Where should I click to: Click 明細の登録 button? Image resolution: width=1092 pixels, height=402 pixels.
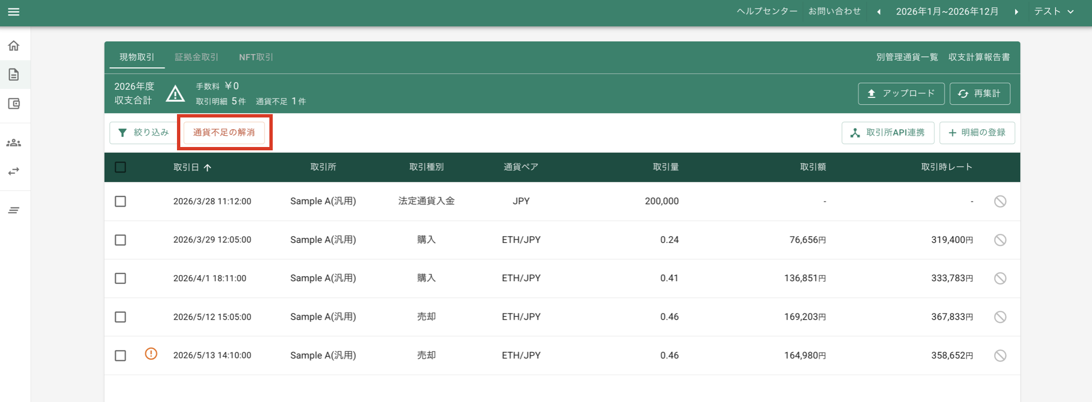977,133
